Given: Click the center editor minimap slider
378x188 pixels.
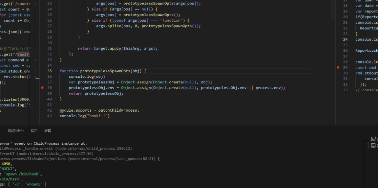Looking at the screenshot, I should (333, 9).
